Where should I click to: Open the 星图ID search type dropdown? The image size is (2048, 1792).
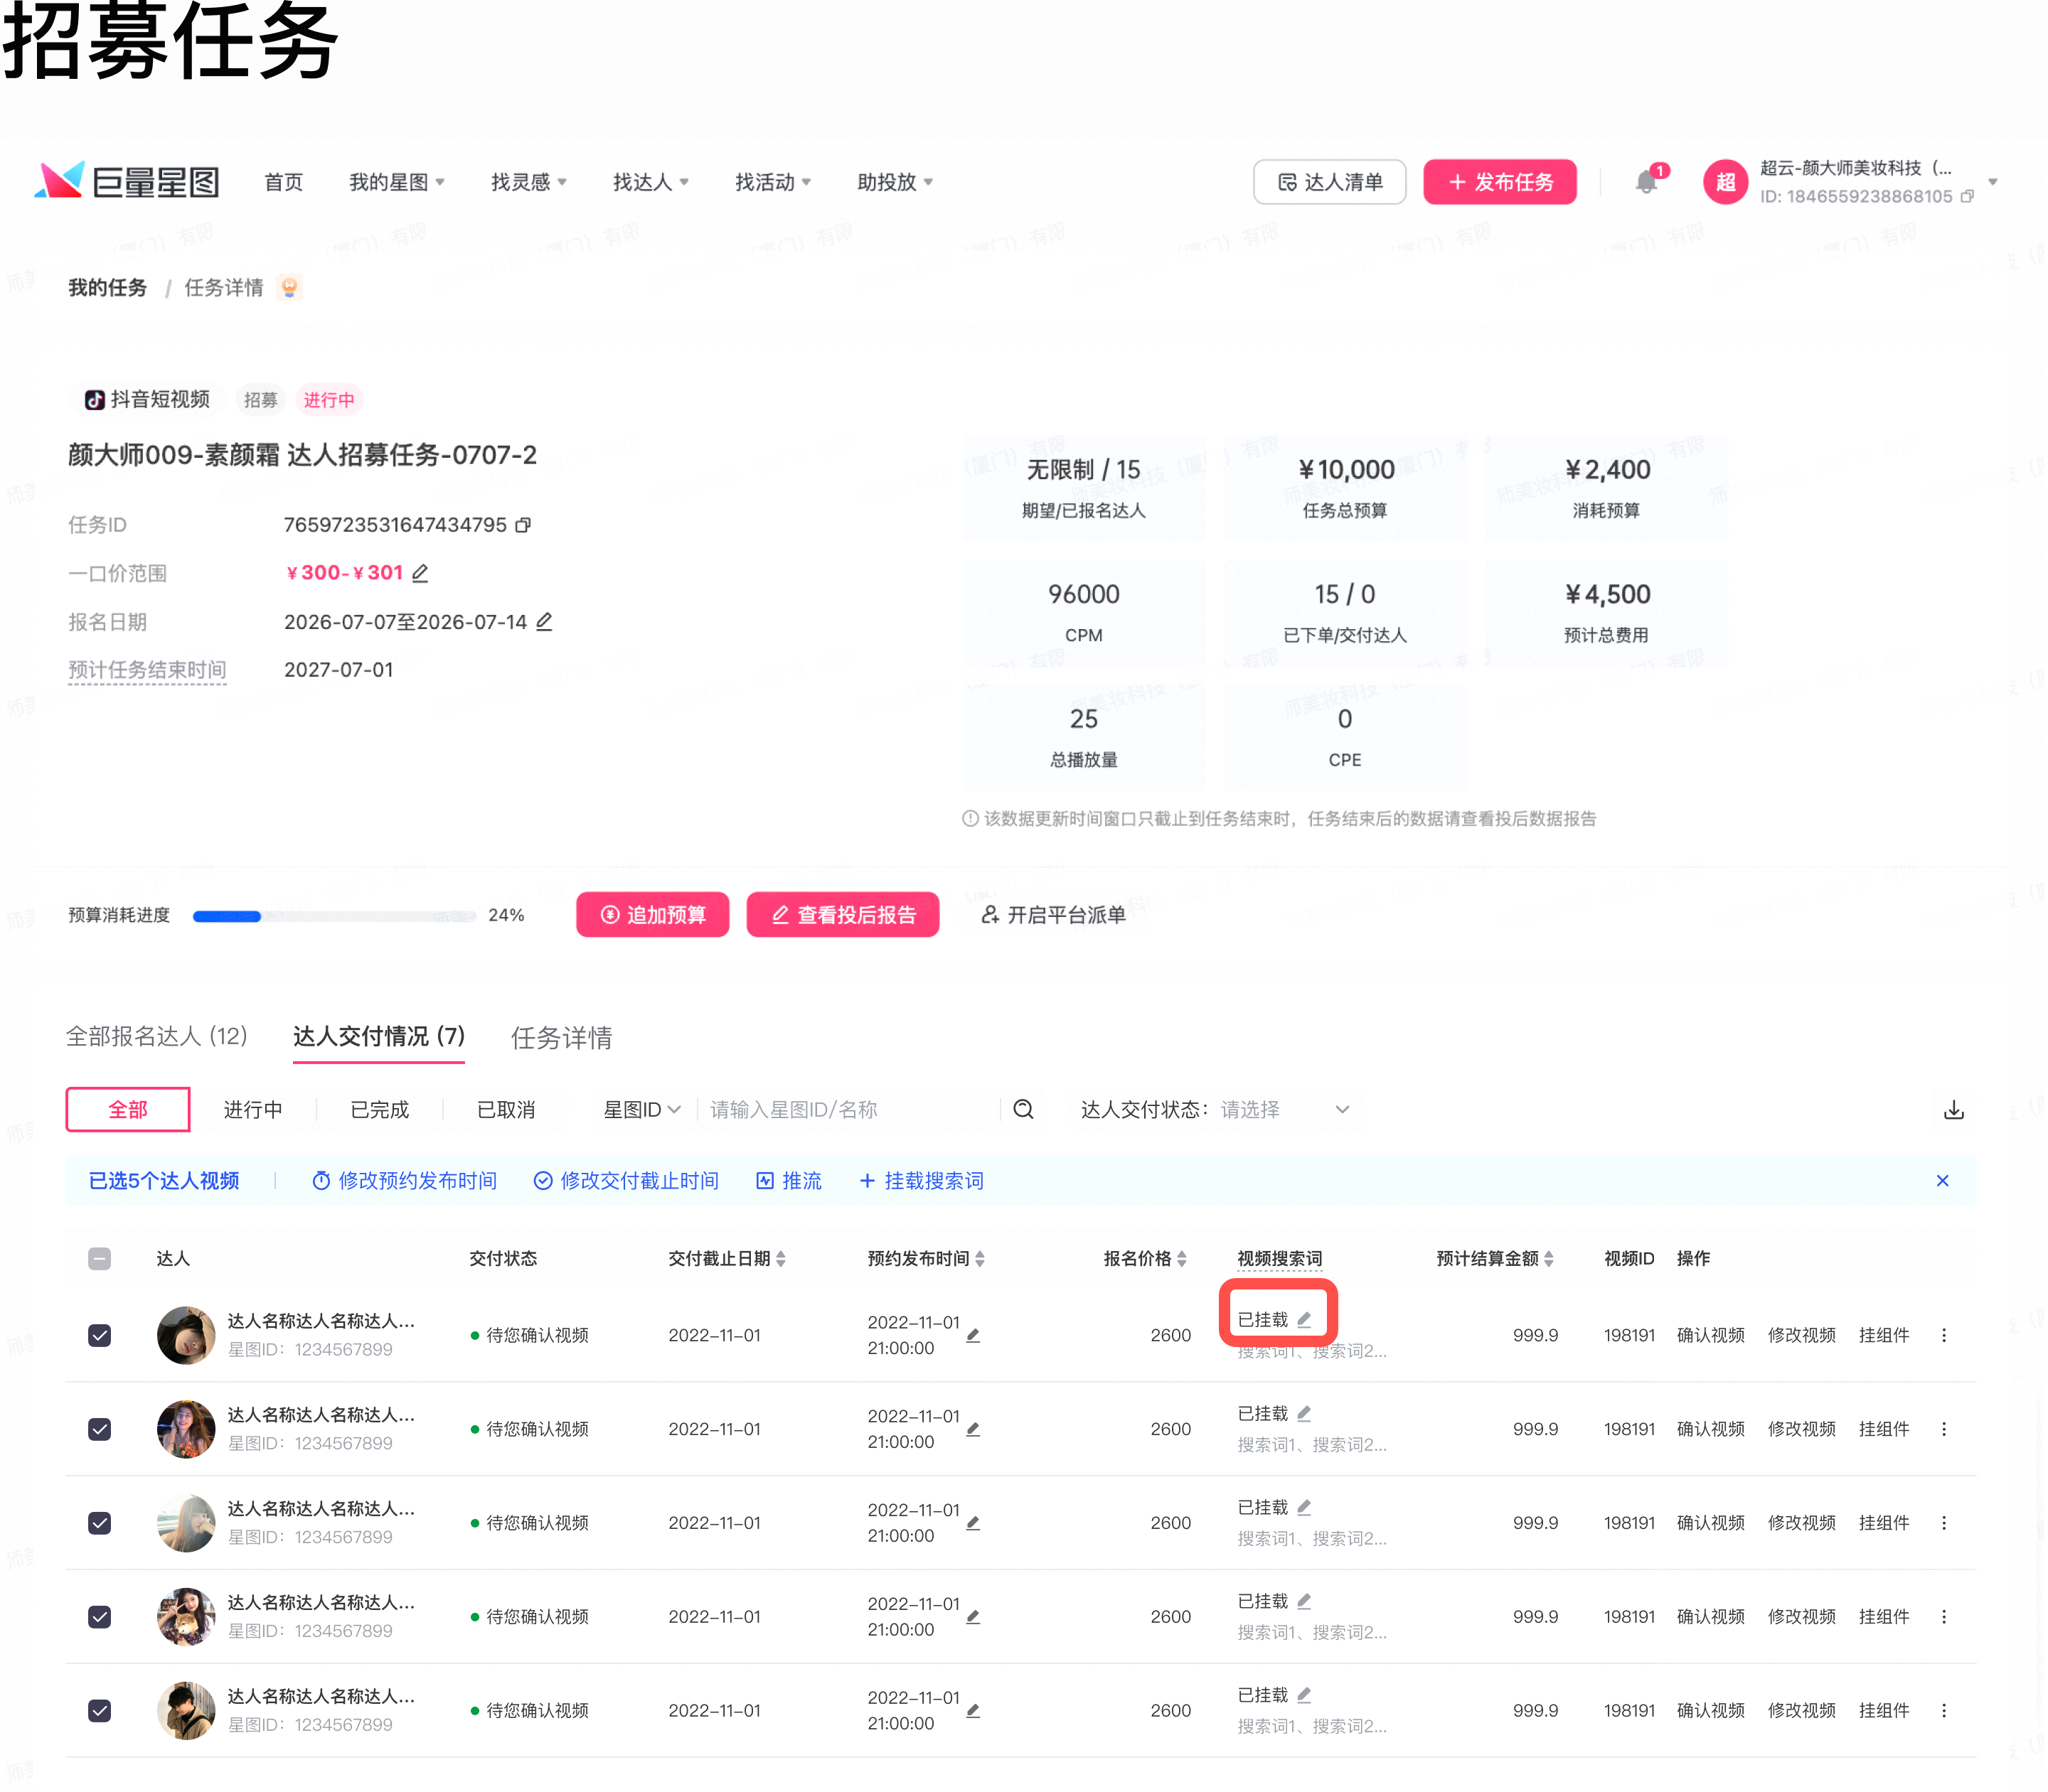[641, 1109]
